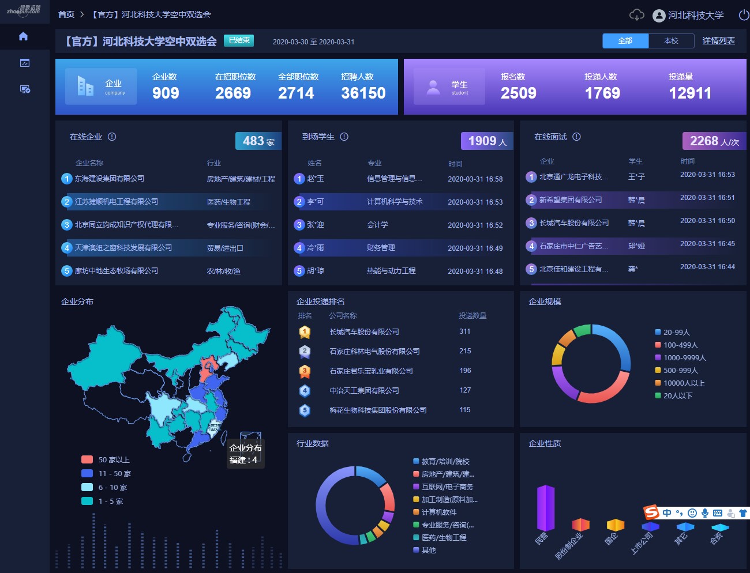The image size is (750, 573).
Task: Open the home icon in the sidebar
Action: point(23,36)
